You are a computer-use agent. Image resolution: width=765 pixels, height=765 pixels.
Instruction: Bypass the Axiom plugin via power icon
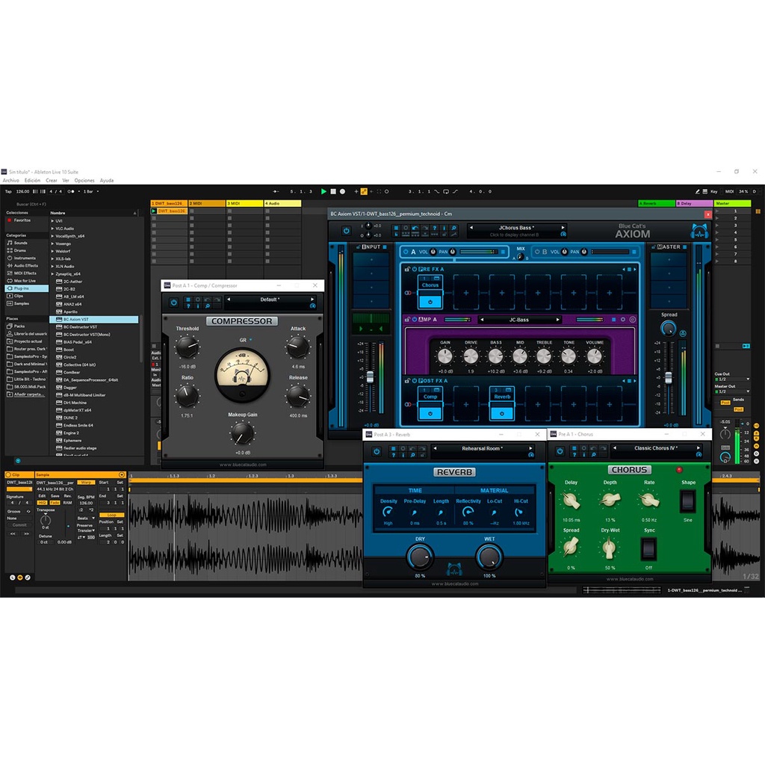[346, 231]
